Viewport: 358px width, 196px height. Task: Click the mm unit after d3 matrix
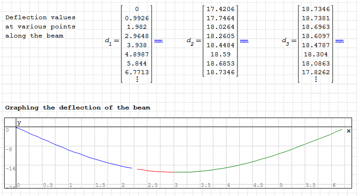[x=340, y=41]
